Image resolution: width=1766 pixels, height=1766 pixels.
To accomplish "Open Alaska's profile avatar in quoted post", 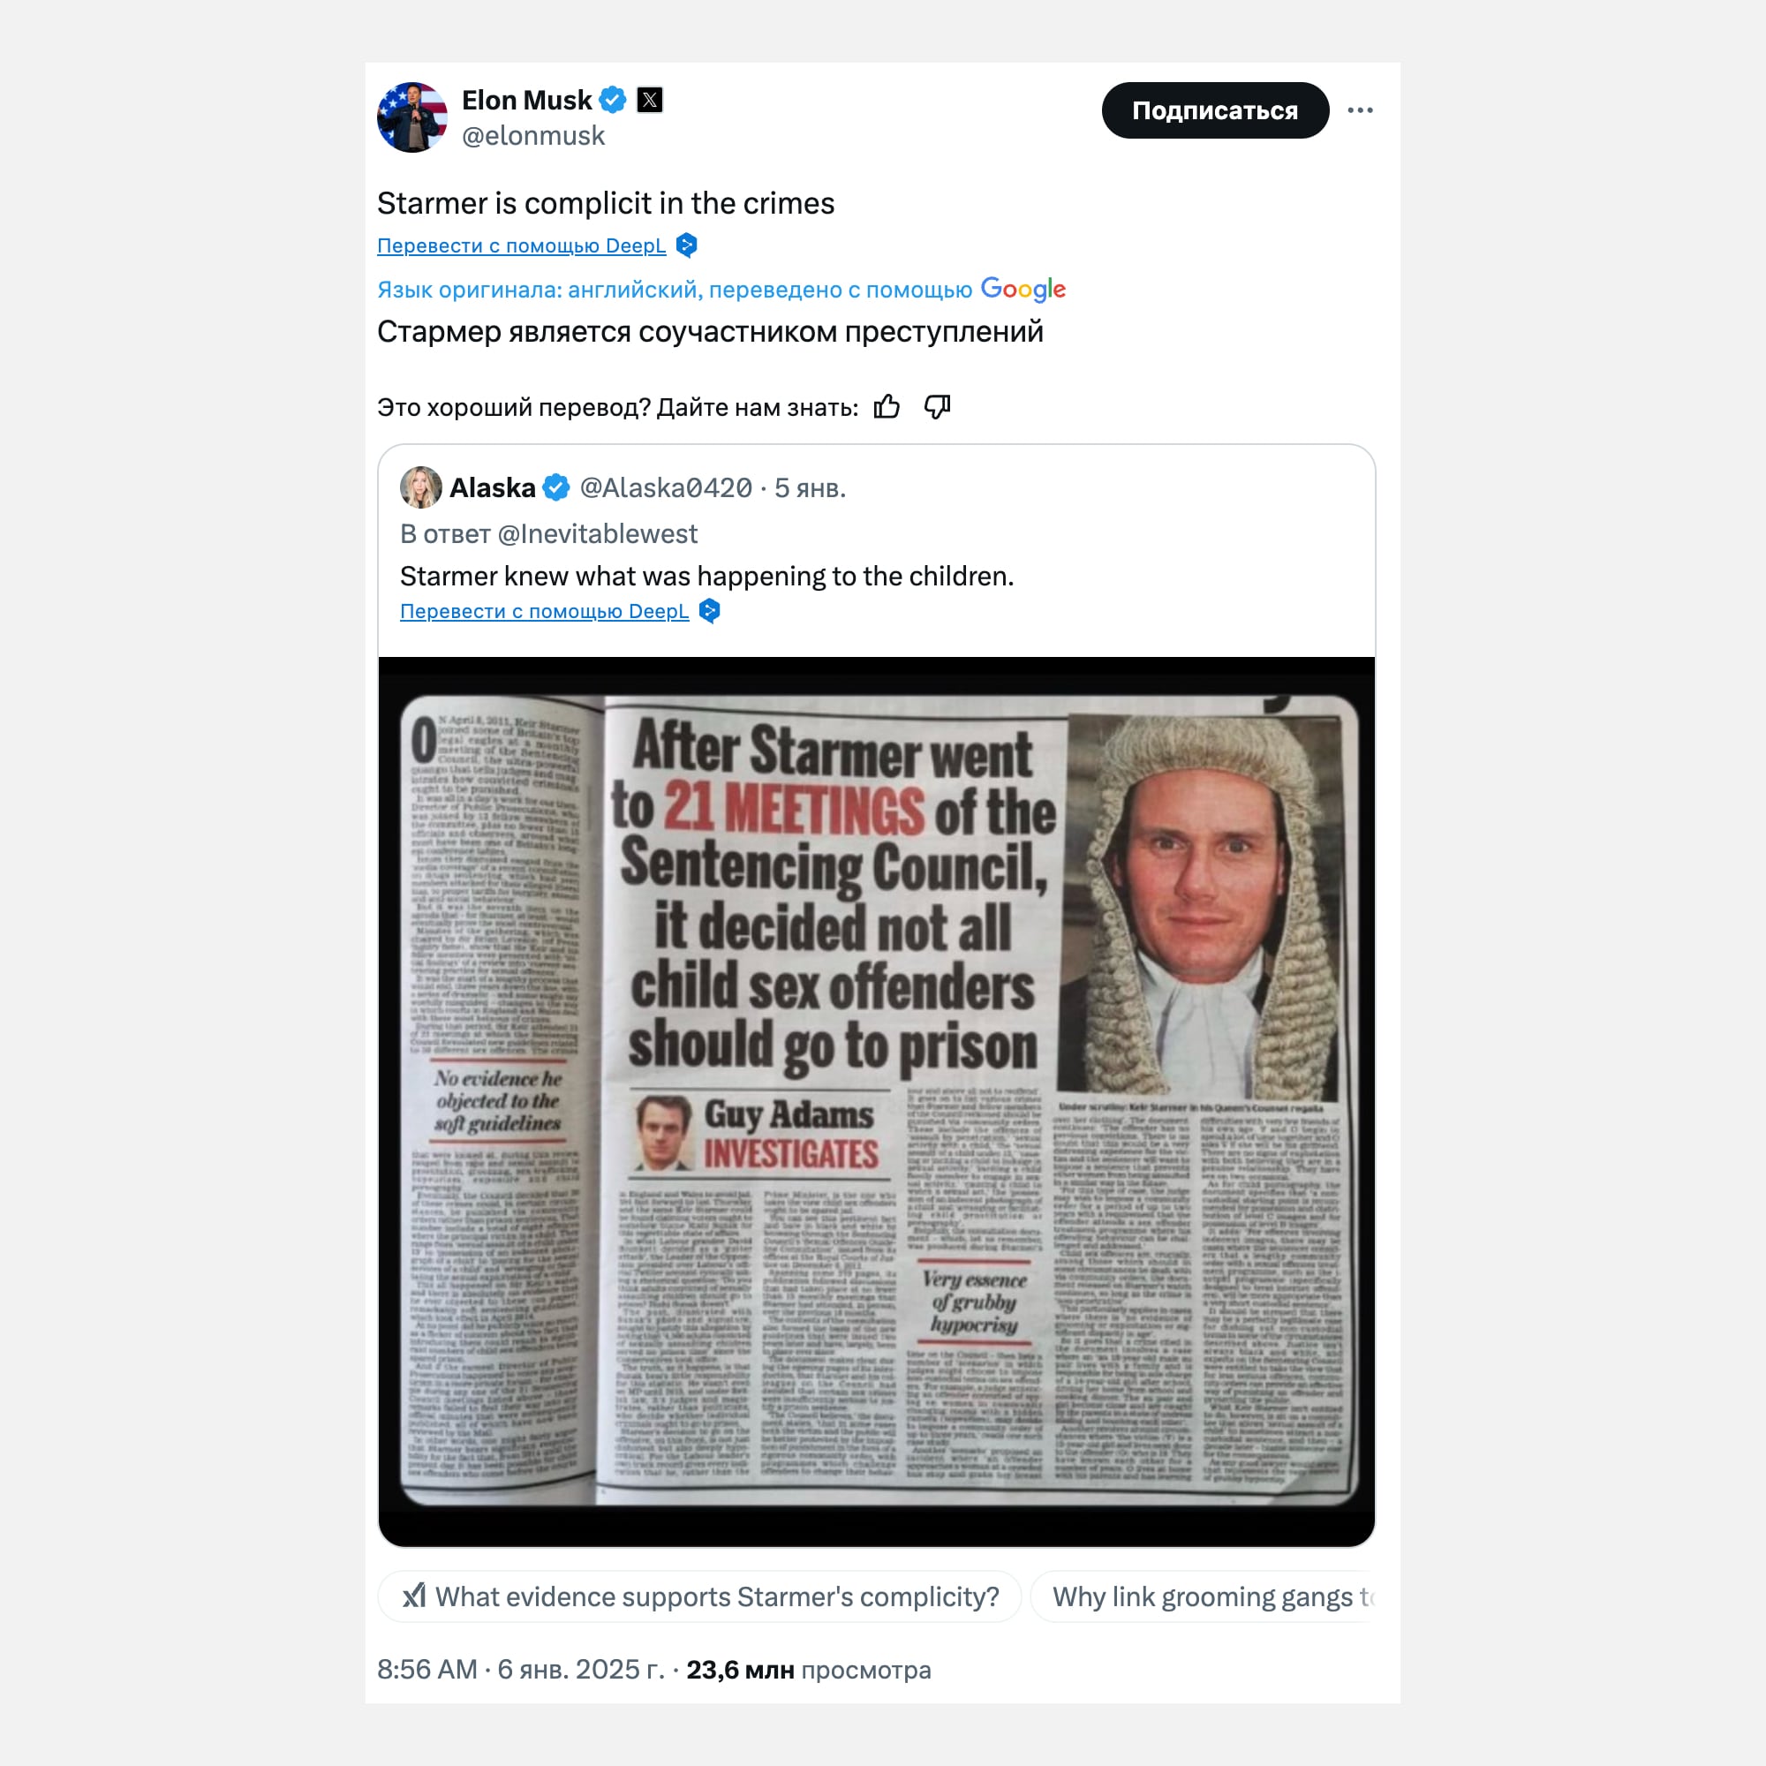I will [x=420, y=487].
